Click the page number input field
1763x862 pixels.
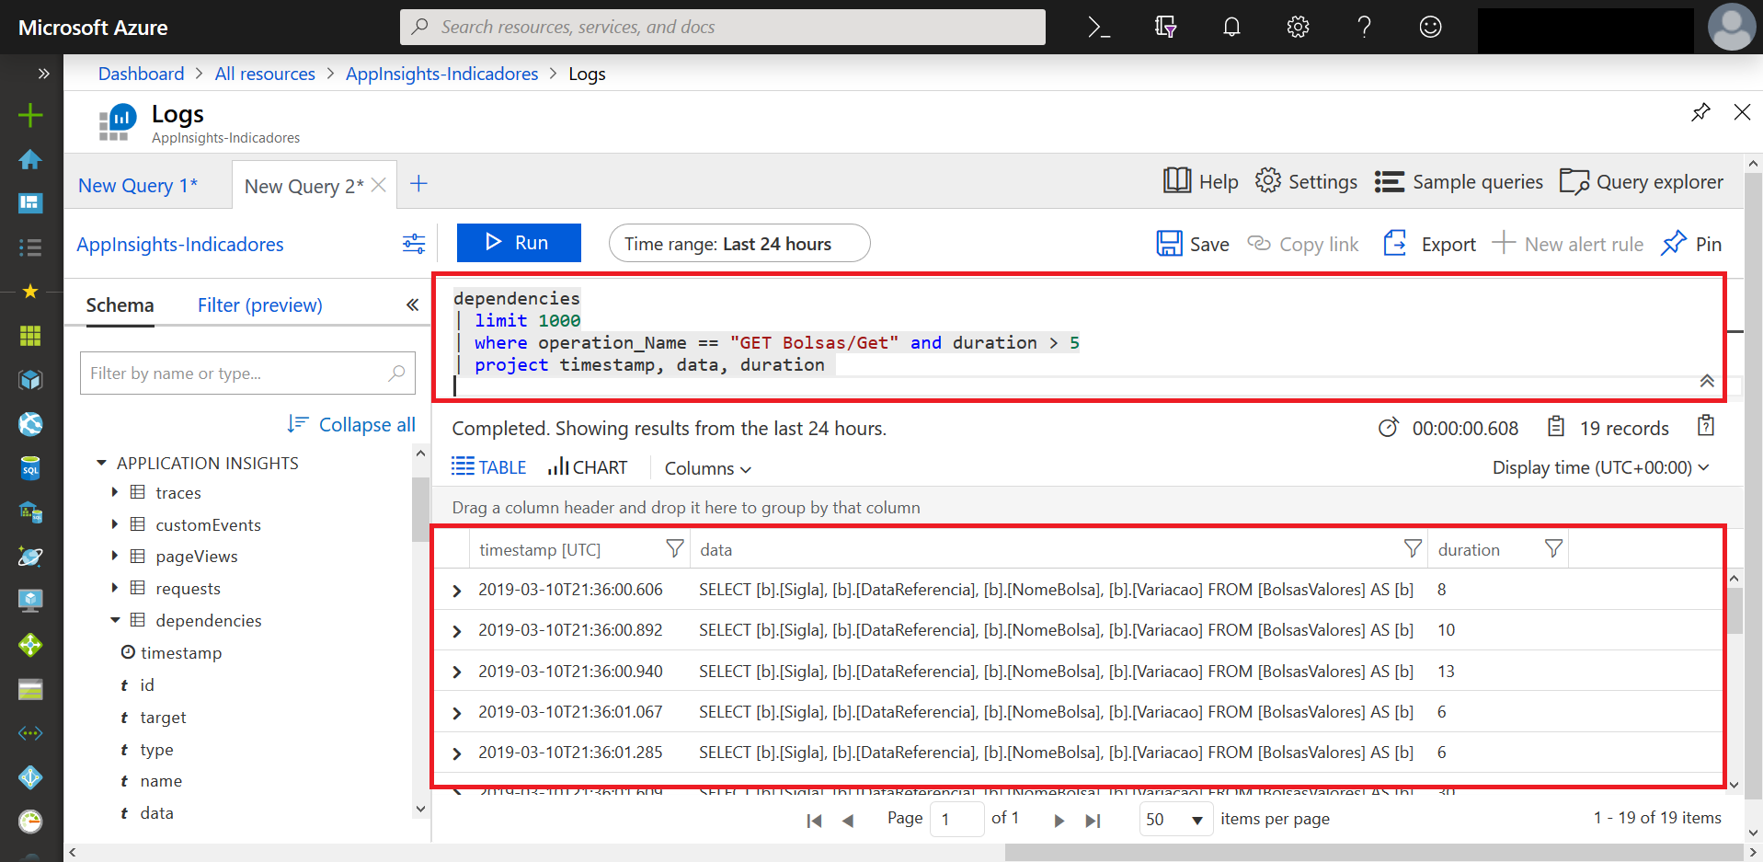click(x=956, y=819)
